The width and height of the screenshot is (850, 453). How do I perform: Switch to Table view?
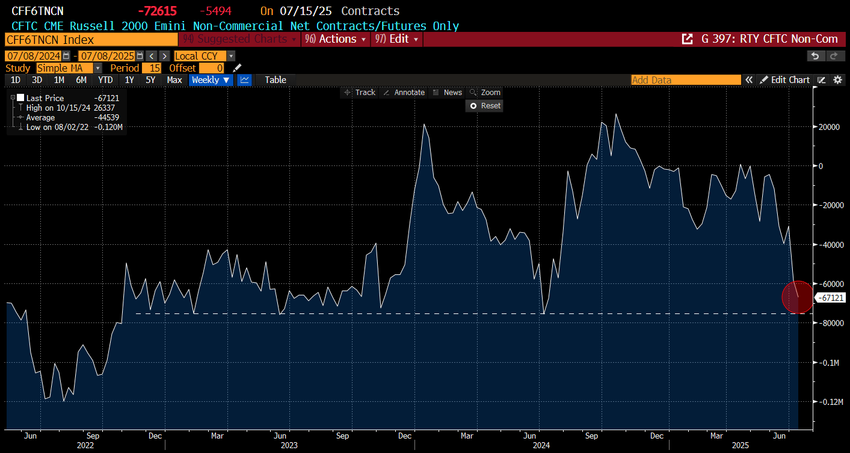click(276, 80)
